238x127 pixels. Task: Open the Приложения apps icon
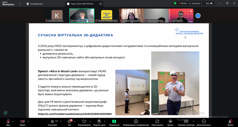click(x=157, y=122)
